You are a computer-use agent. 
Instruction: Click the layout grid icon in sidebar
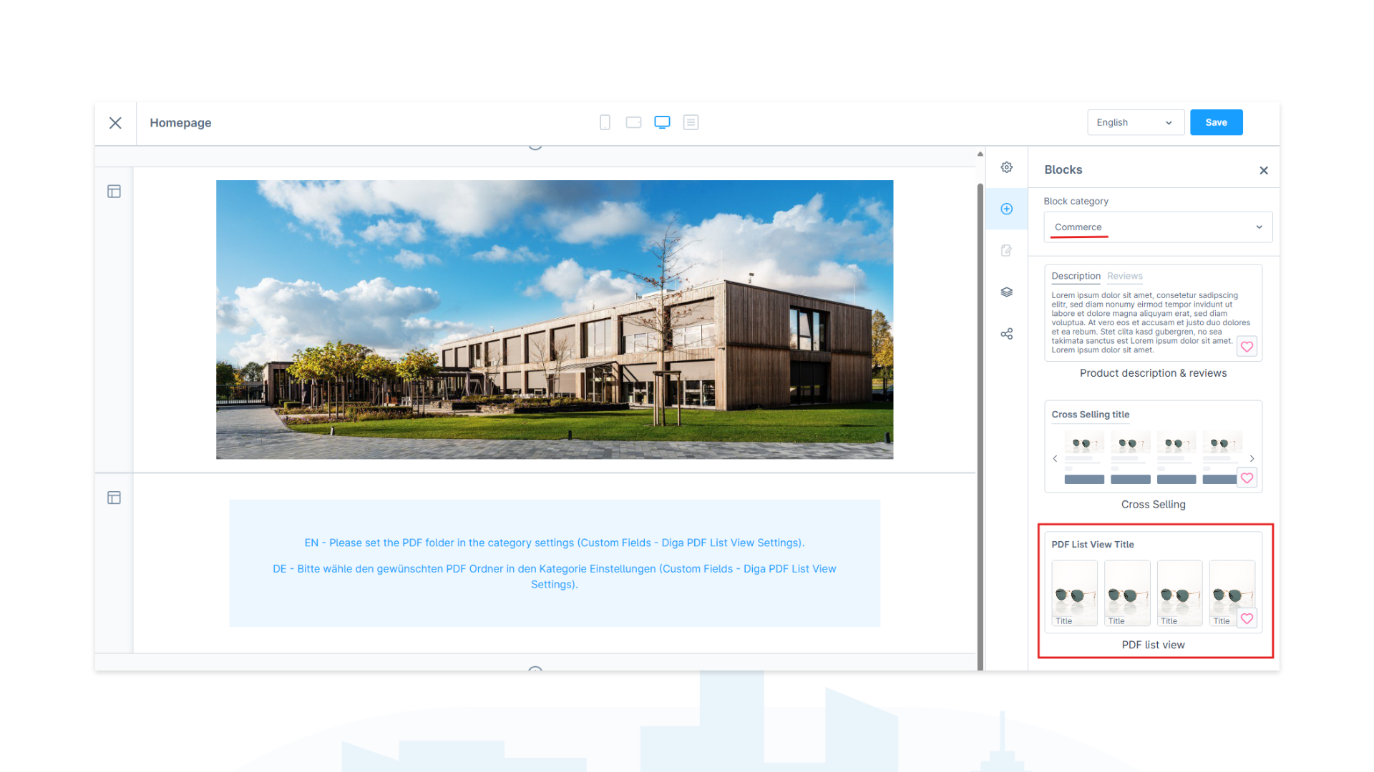(115, 192)
